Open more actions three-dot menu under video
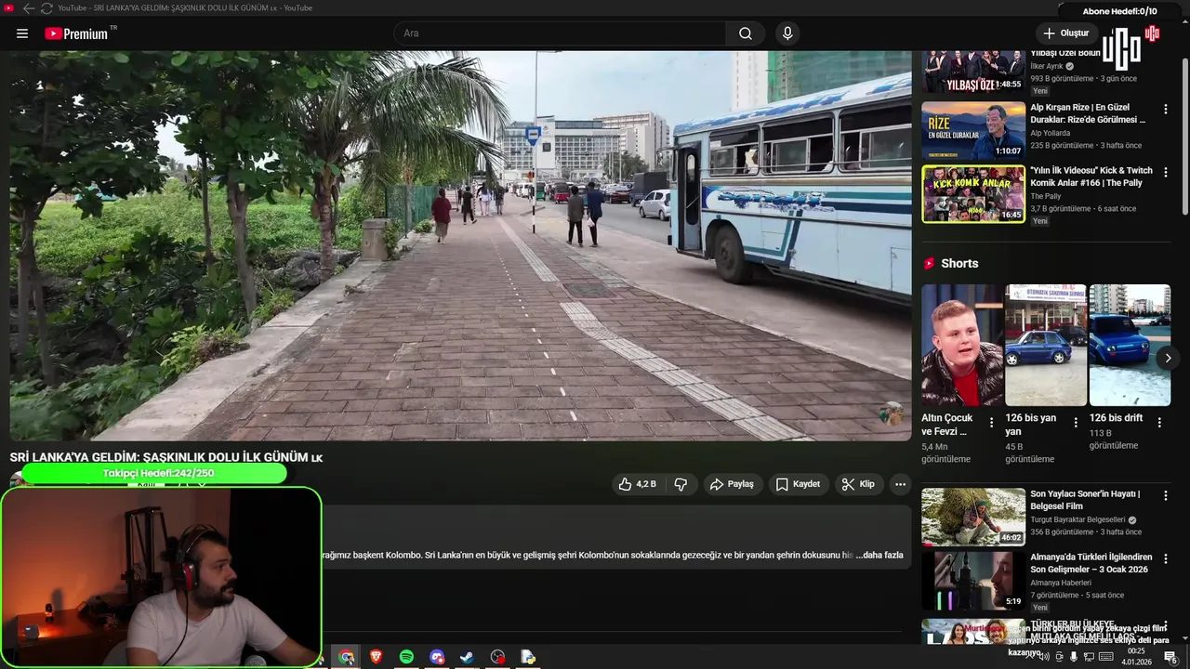1190x669 pixels. point(900,484)
